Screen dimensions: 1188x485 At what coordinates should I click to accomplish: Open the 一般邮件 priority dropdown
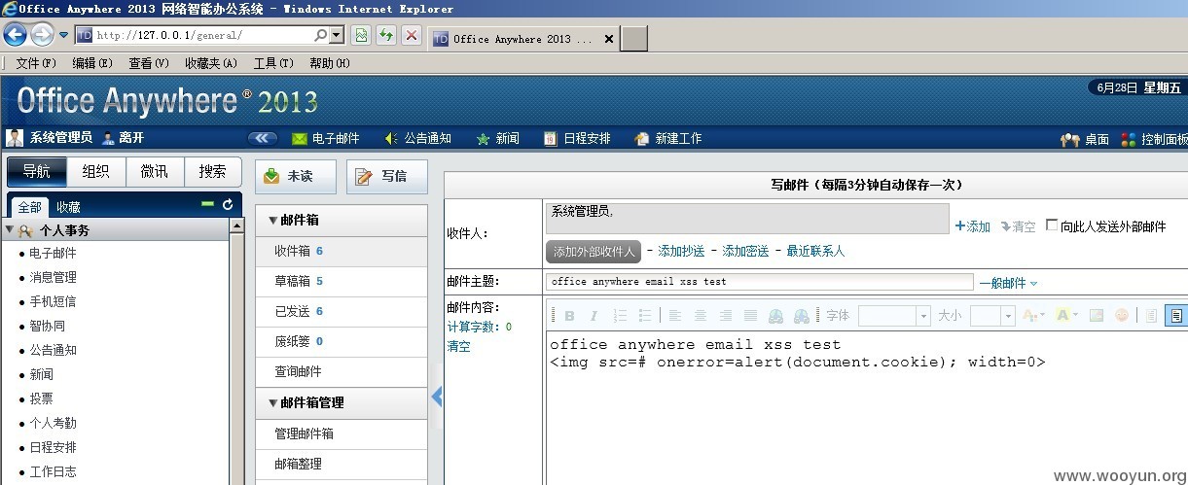tap(1008, 283)
